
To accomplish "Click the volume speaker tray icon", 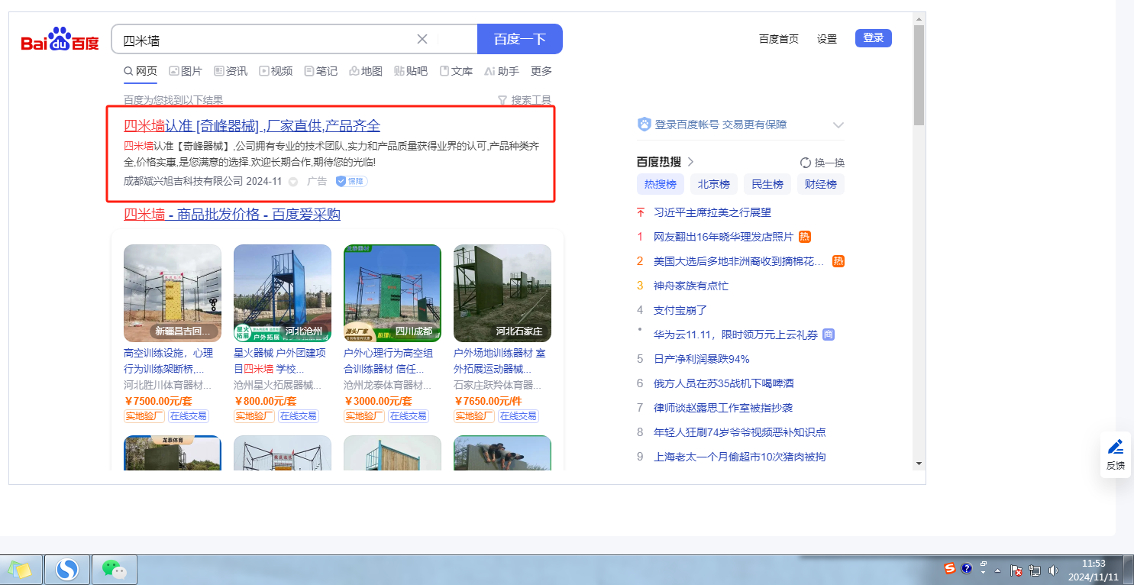I will [1053, 570].
